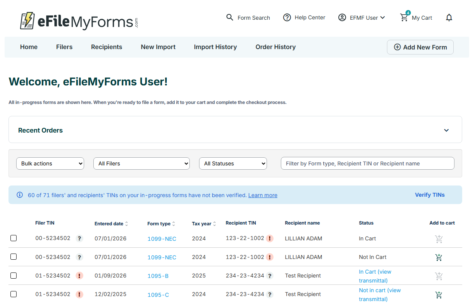The height and width of the screenshot is (303, 473).
Task: Open 1099-NEC form in Not In Cart row
Action: pyautogui.click(x=162, y=257)
